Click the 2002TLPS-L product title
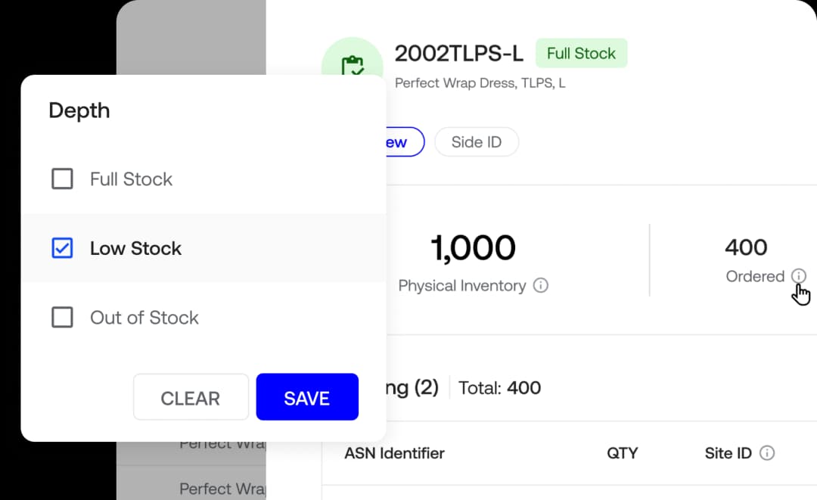 458,53
